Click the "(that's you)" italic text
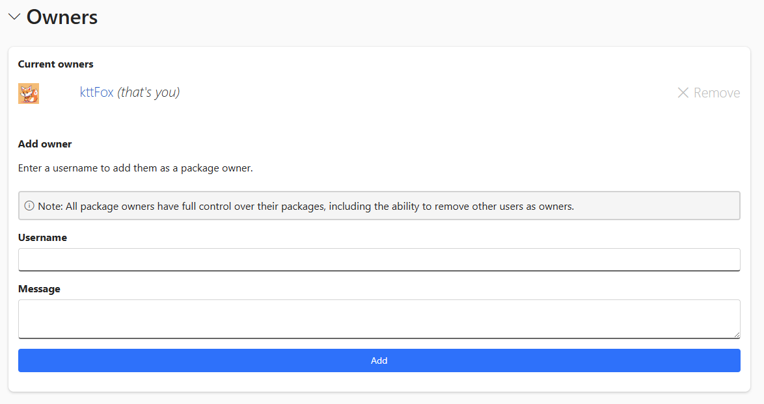Screen dimensions: 764x404 [x=148, y=92]
